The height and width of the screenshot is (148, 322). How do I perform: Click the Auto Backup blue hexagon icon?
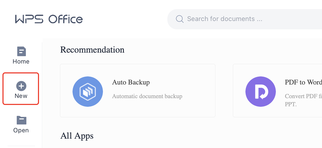[88, 91]
